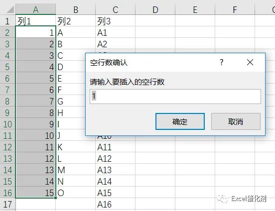275x211 pixels.
Task: Select the row 2 header
Action: tap(7, 32)
